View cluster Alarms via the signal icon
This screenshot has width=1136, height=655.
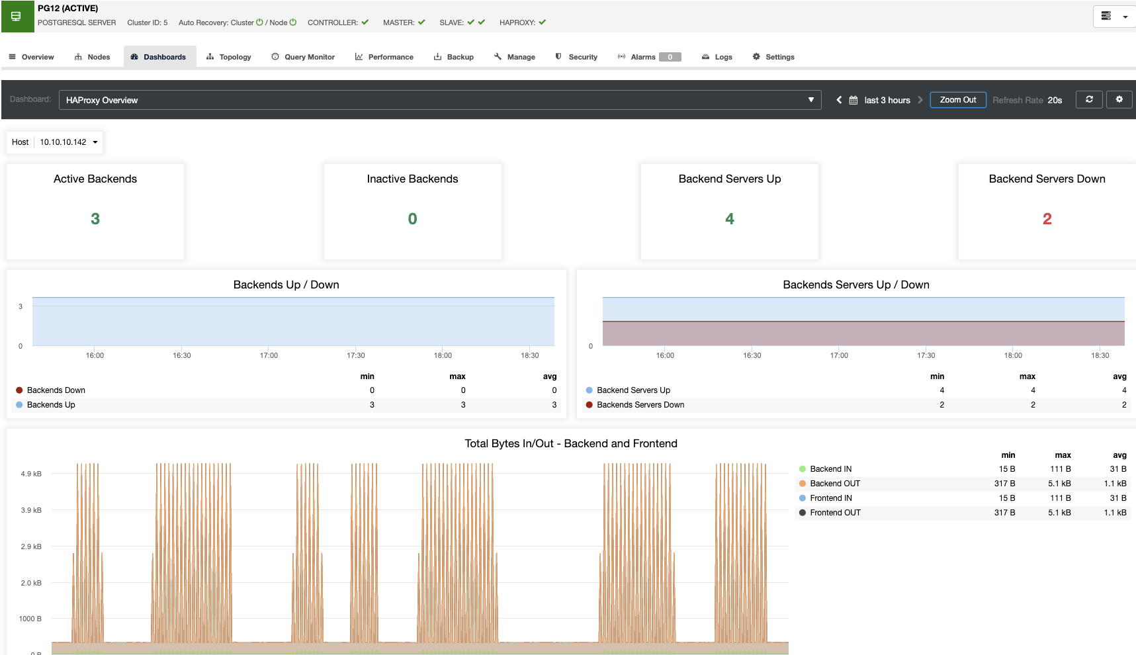coord(622,57)
